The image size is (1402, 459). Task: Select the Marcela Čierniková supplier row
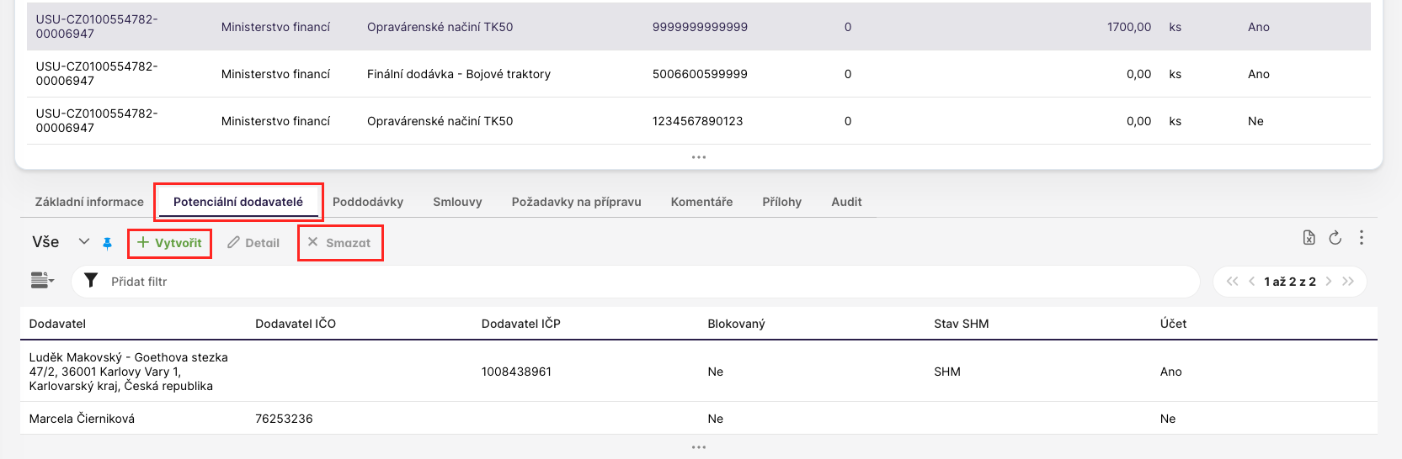coord(82,419)
